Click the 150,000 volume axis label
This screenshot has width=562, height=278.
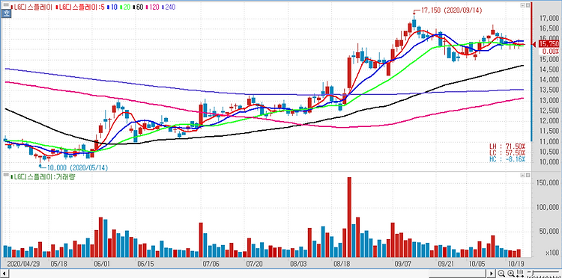coord(548,183)
